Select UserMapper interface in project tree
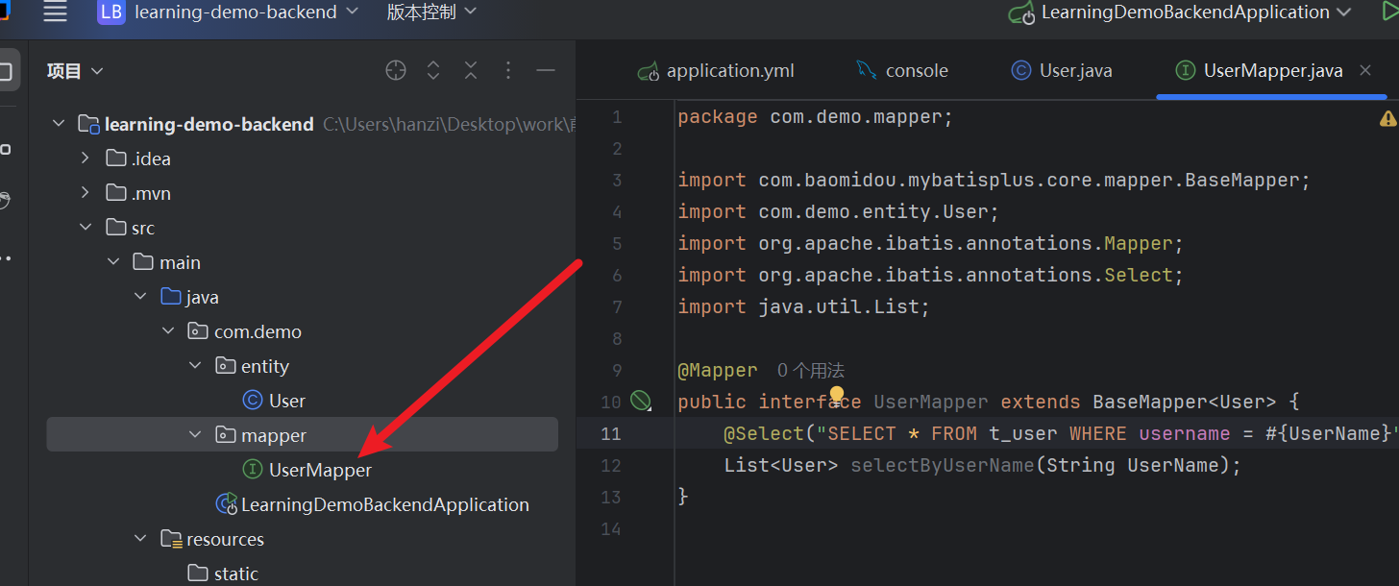The width and height of the screenshot is (1399, 586). (x=320, y=470)
